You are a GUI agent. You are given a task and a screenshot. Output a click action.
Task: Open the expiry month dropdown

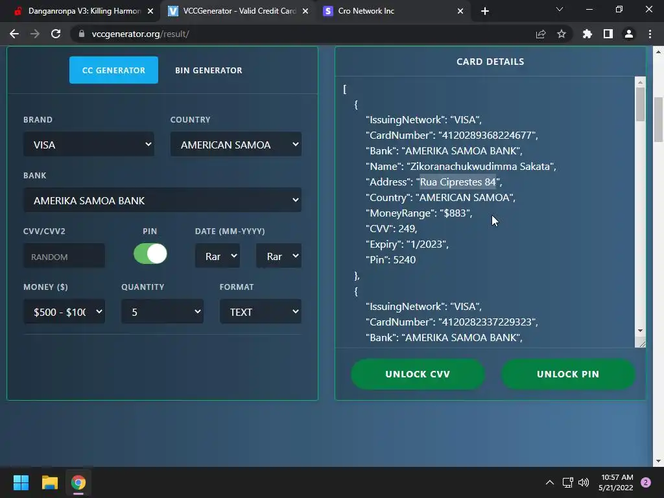[217, 255]
